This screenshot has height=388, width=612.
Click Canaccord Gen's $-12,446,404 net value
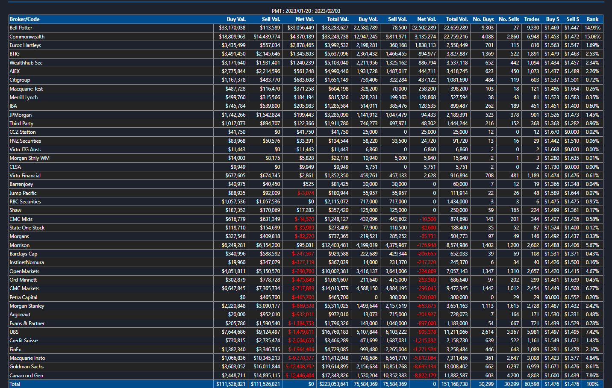pos(300,376)
